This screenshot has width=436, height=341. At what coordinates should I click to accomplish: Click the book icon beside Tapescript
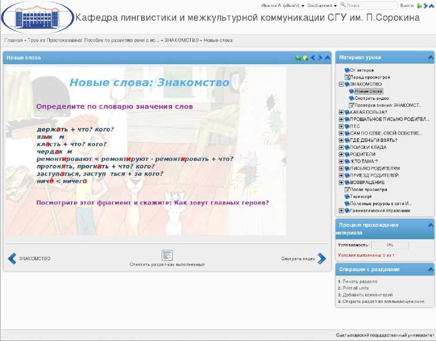coord(346,197)
